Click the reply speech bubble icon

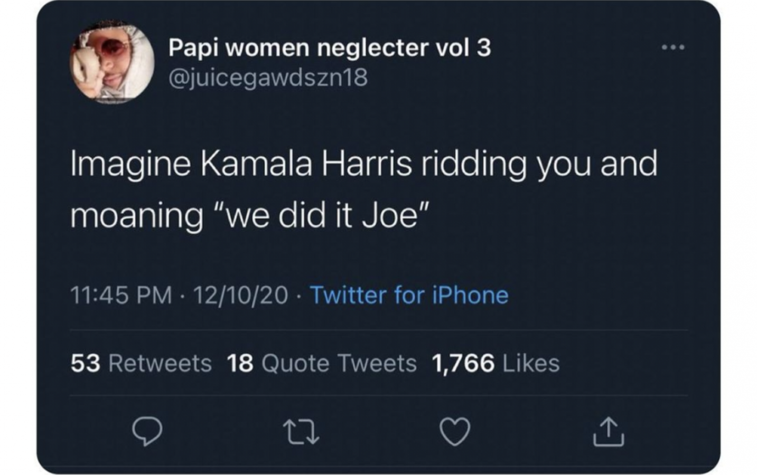point(147,431)
